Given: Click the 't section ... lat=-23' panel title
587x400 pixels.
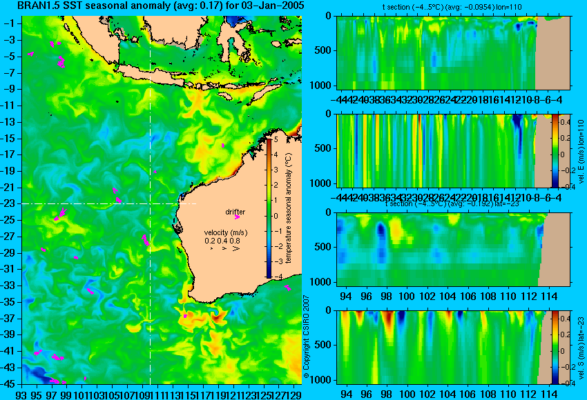Looking at the screenshot, I should (452, 204).
